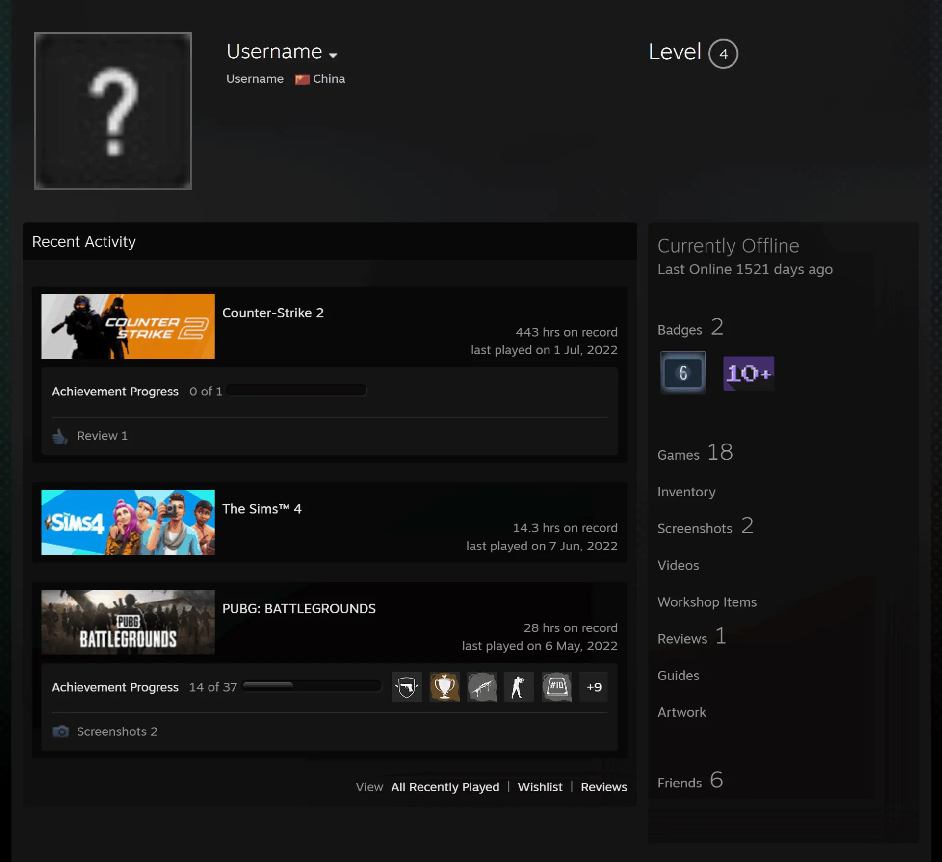Screen dimensions: 942x862
Task: Click the pistol shield PUBG achievement icon
Action: pos(407,687)
